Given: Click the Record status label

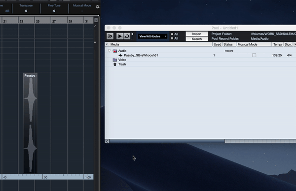Looking at the screenshot, I should (x=229, y=51).
